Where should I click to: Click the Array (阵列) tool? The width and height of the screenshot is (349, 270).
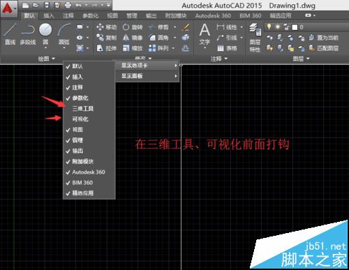pyautogui.click(x=158, y=48)
